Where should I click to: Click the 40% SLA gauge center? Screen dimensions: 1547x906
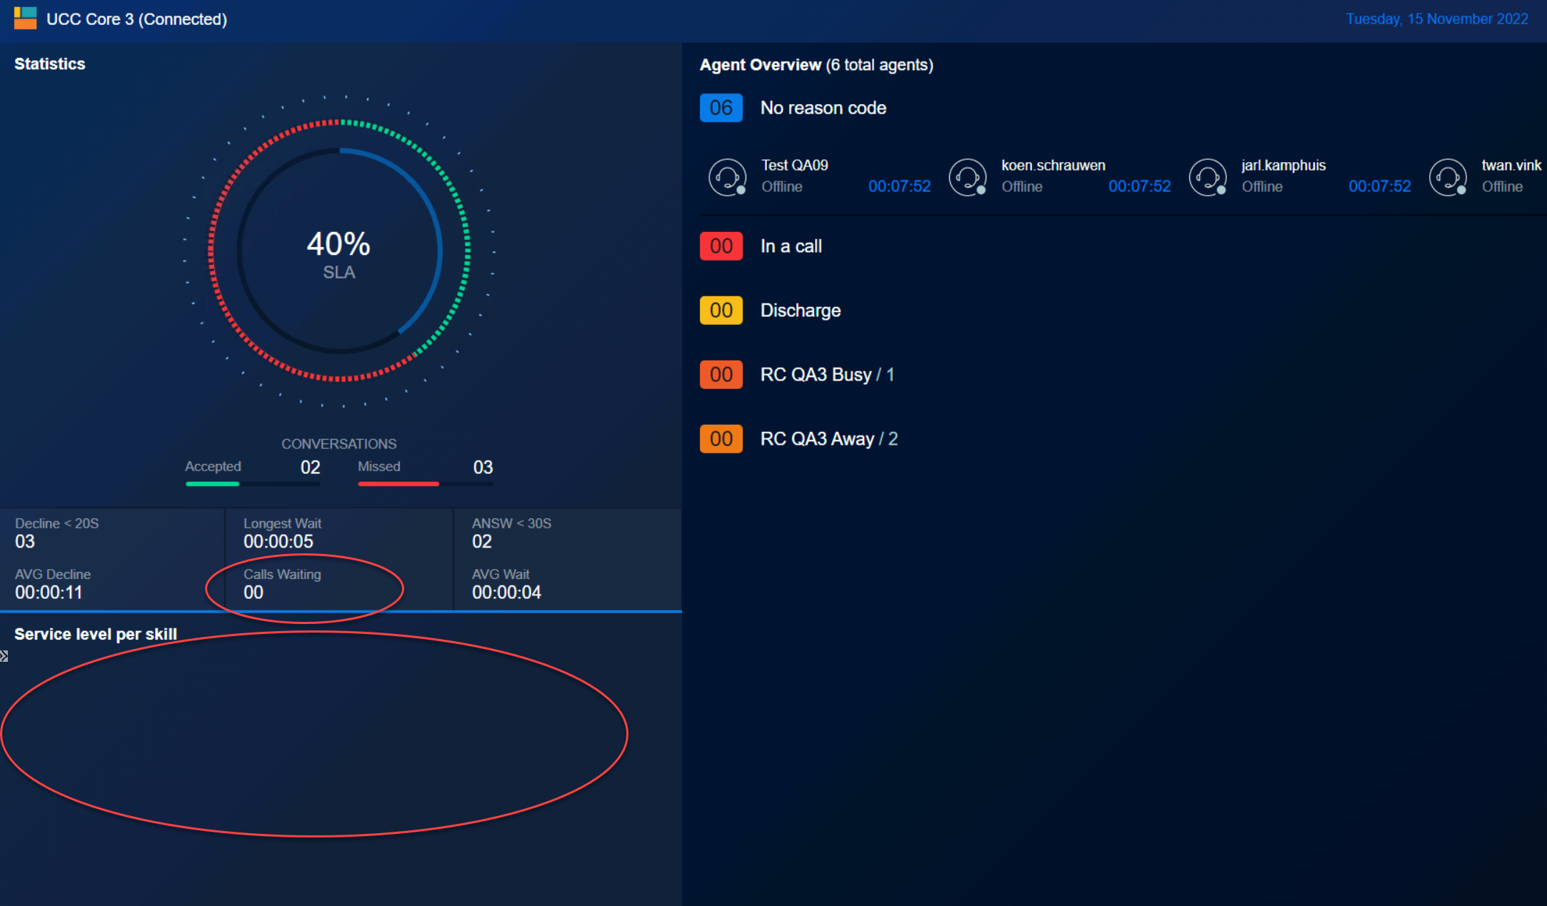pos(339,252)
